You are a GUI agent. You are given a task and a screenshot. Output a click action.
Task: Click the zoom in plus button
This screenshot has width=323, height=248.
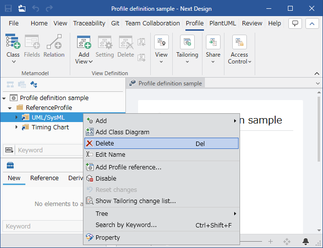click(270, 241)
